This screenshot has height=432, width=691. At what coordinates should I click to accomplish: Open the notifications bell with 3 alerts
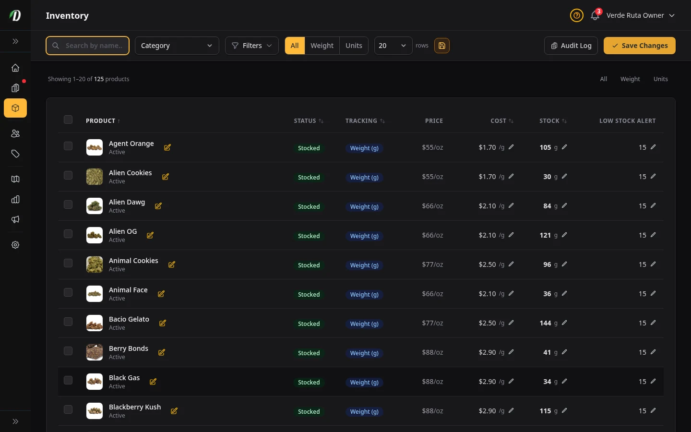[595, 15]
